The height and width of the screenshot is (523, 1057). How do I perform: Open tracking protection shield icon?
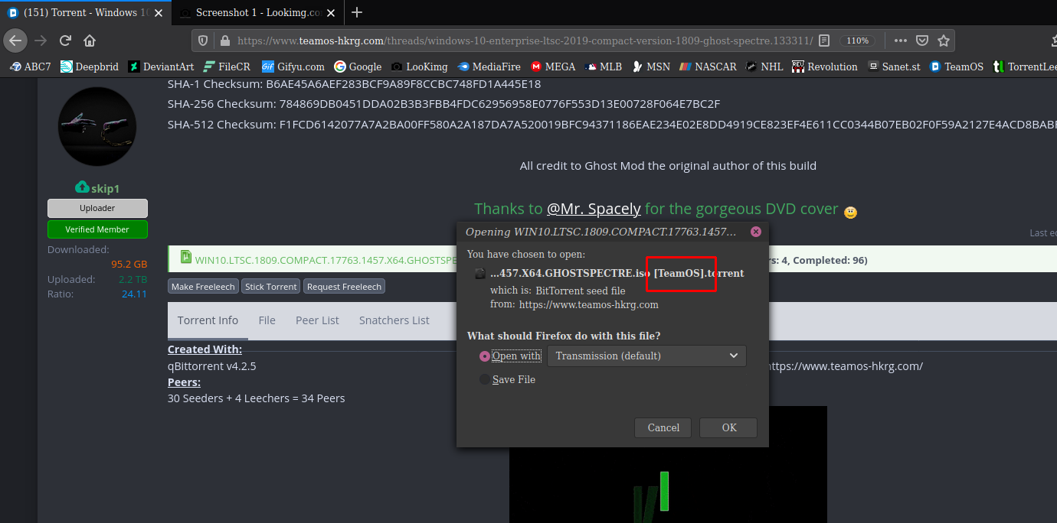click(203, 41)
